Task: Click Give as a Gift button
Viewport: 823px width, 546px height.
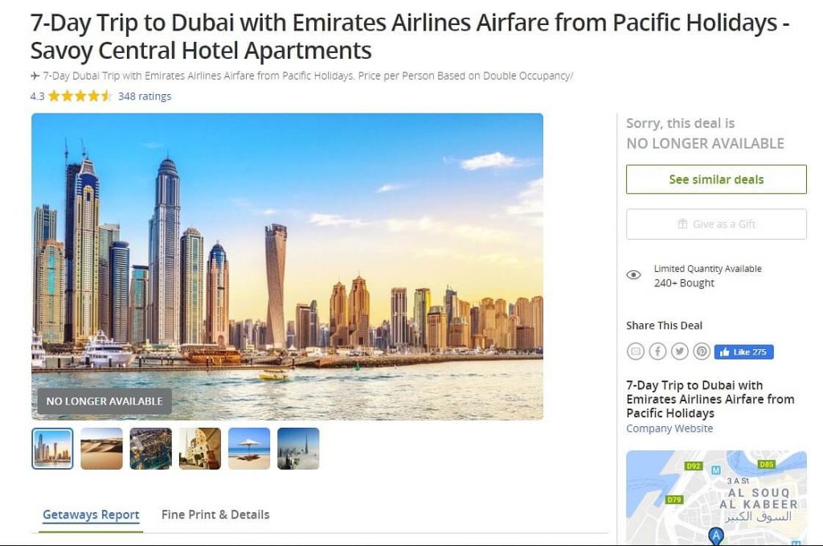Action: (716, 224)
